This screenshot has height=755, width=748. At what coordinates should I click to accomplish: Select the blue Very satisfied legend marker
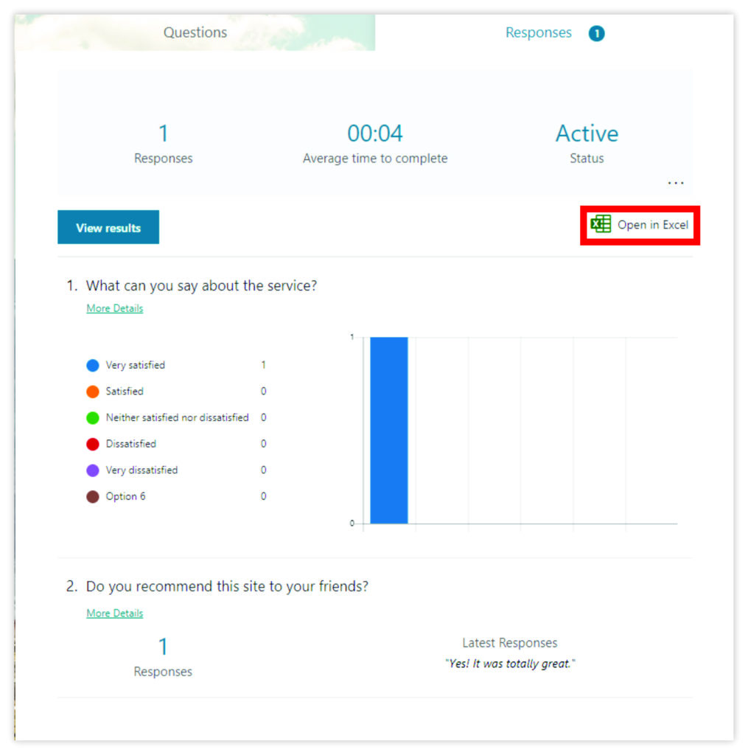[93, 365]
